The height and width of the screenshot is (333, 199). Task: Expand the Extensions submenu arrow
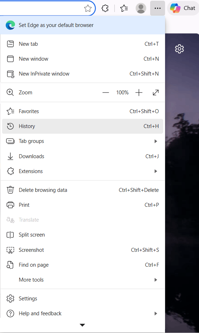(156, 171)
